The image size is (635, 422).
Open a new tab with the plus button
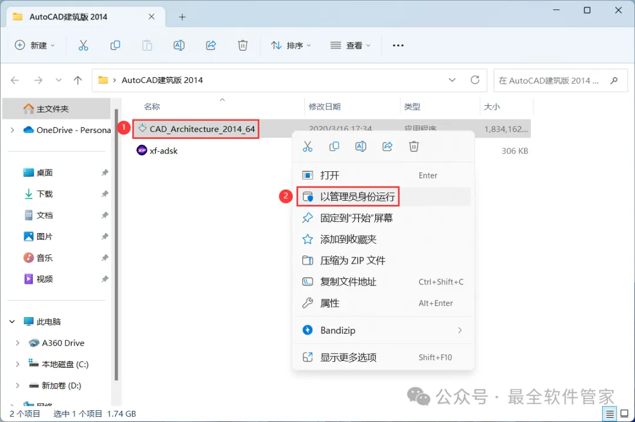(182, 17)
